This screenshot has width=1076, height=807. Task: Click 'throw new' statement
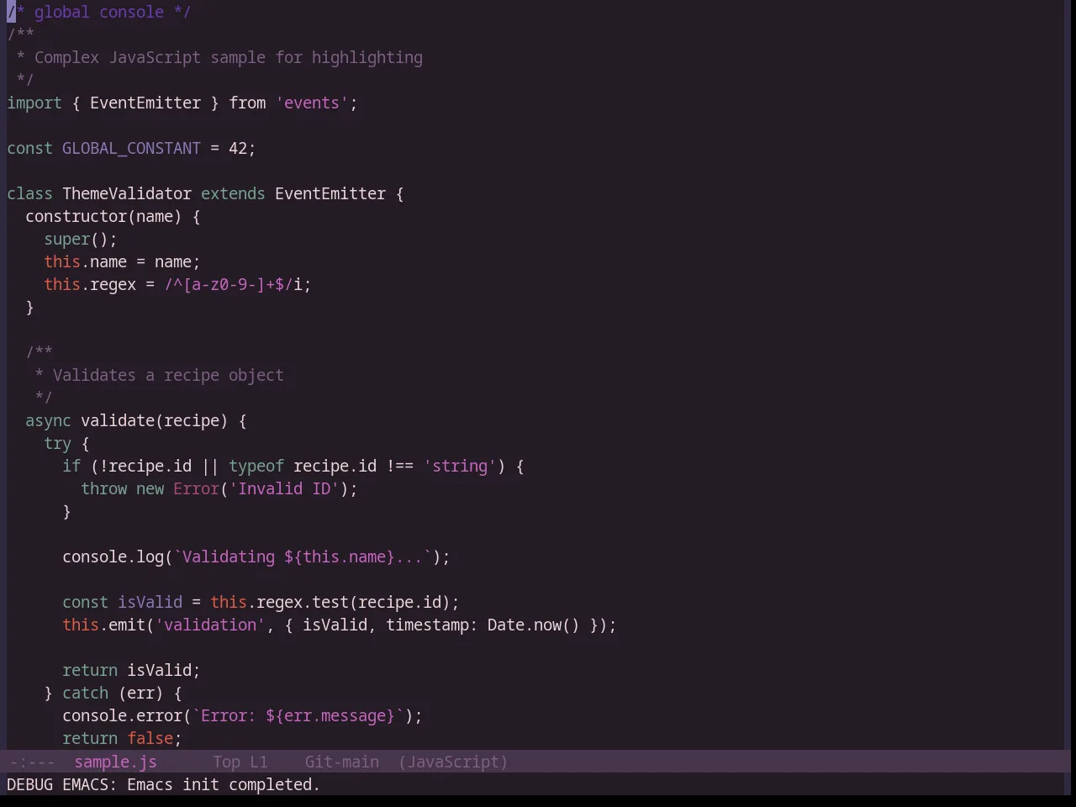(122, 488)
